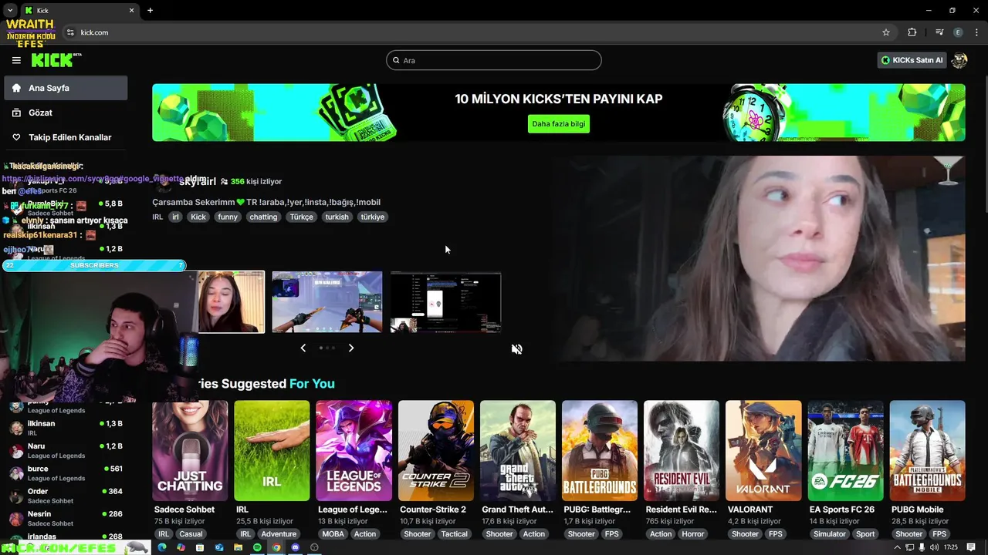Click the microphone icon in system tray

point(922,547)
